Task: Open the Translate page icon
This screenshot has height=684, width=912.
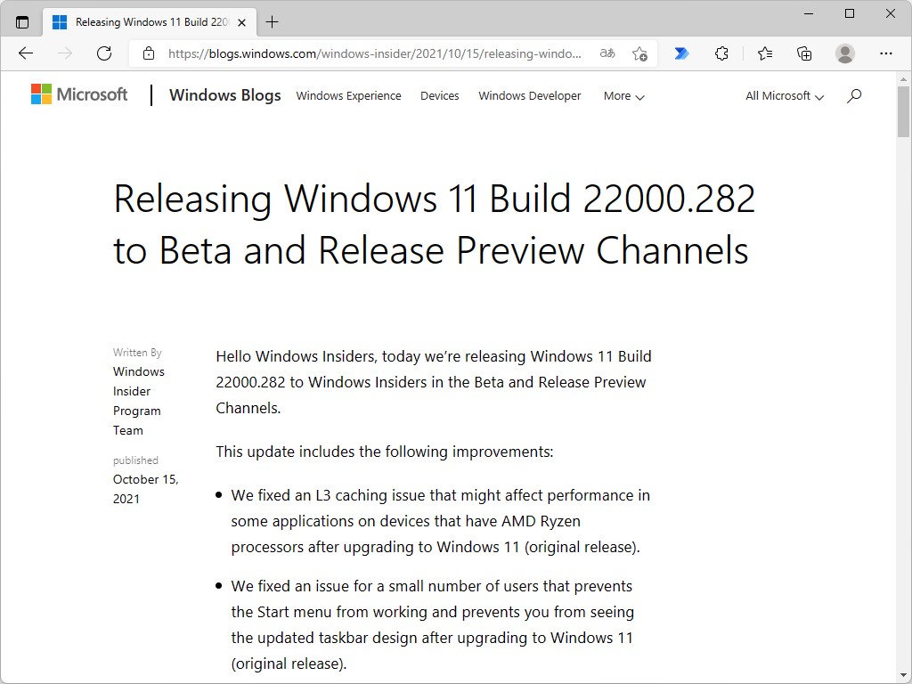Action: tap(607, 53)
